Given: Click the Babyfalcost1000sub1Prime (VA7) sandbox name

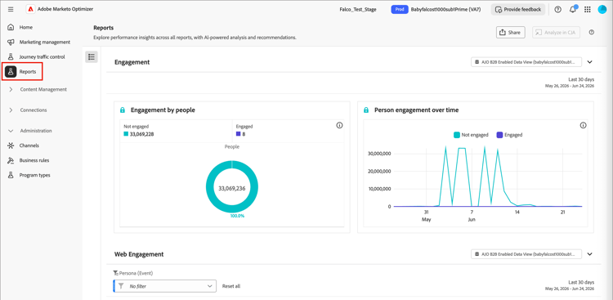Looking at the screenshot, I should [x=445, y=9].
